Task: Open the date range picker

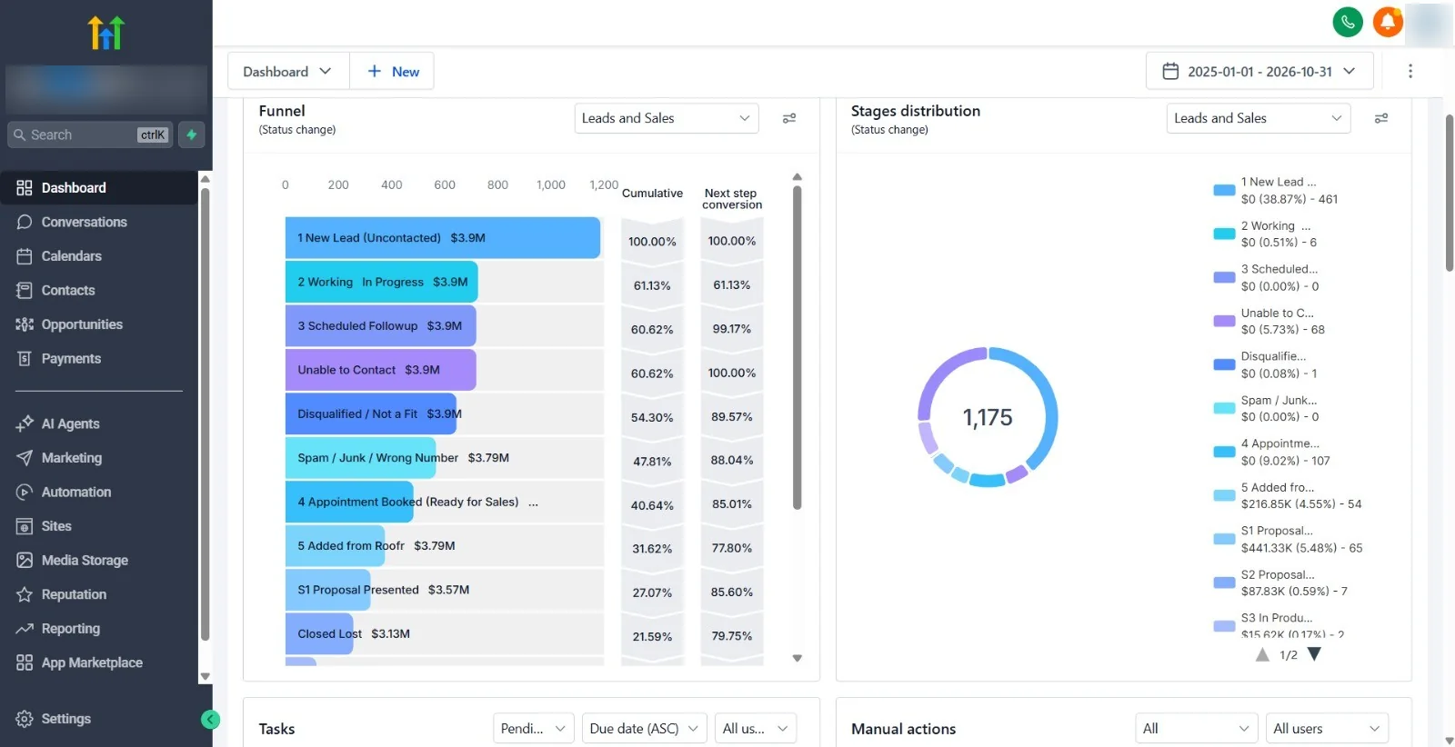Action: pyautogui.click(x=1259, y=71)
